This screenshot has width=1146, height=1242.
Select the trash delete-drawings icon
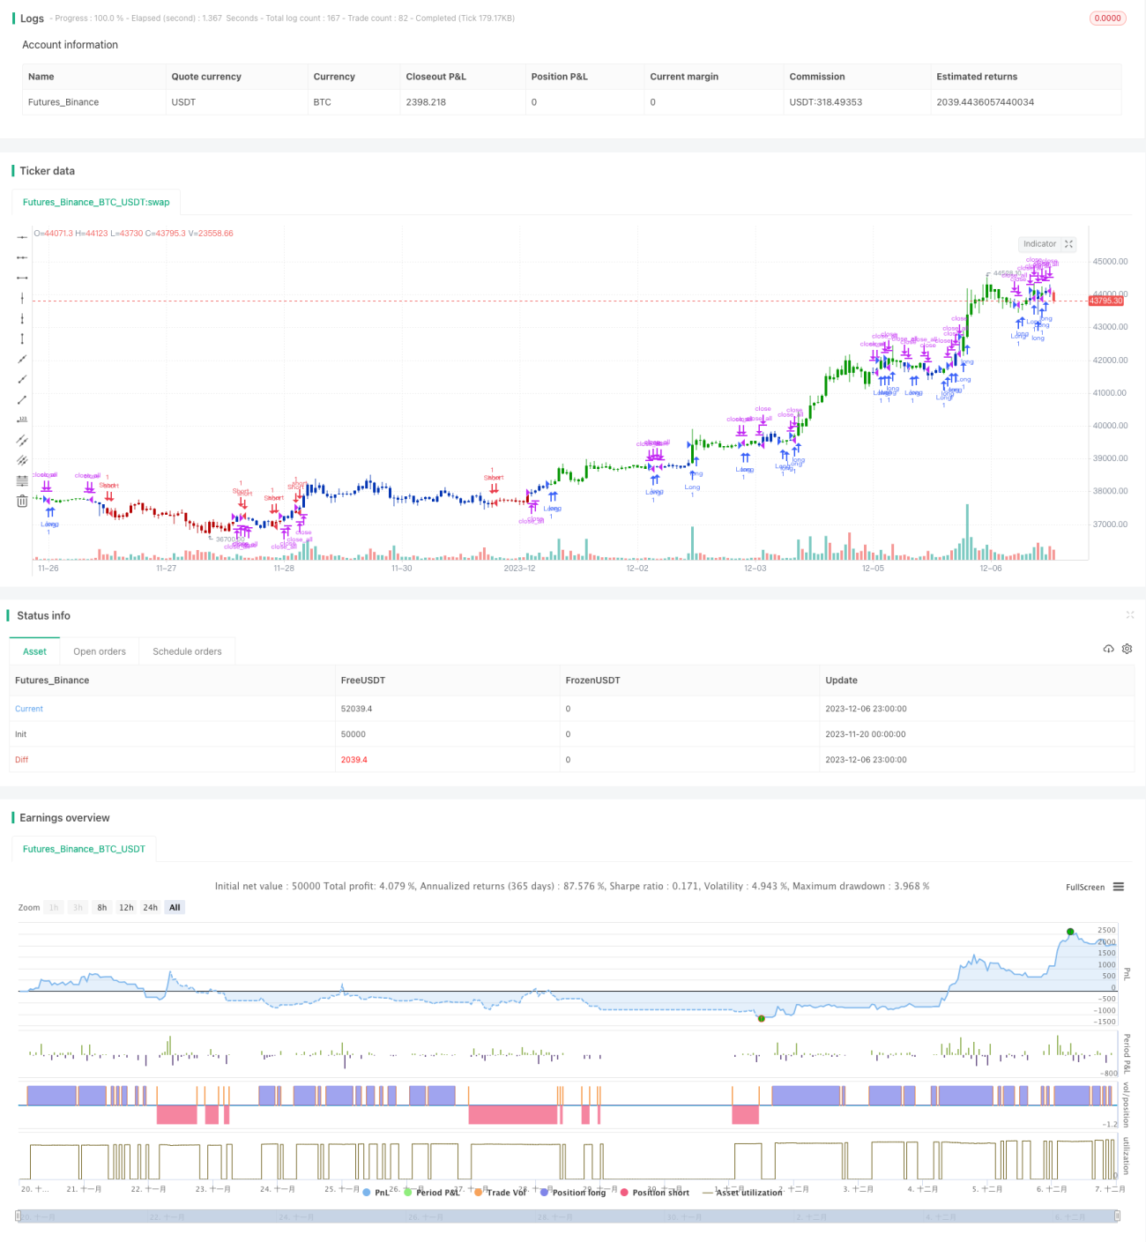coord(22,501)
